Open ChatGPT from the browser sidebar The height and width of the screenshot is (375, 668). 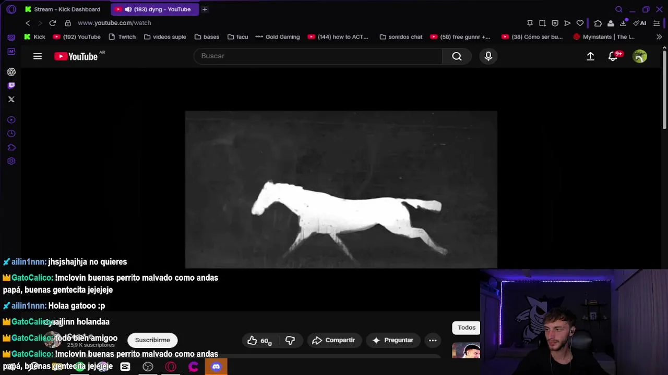pos(11,72)
